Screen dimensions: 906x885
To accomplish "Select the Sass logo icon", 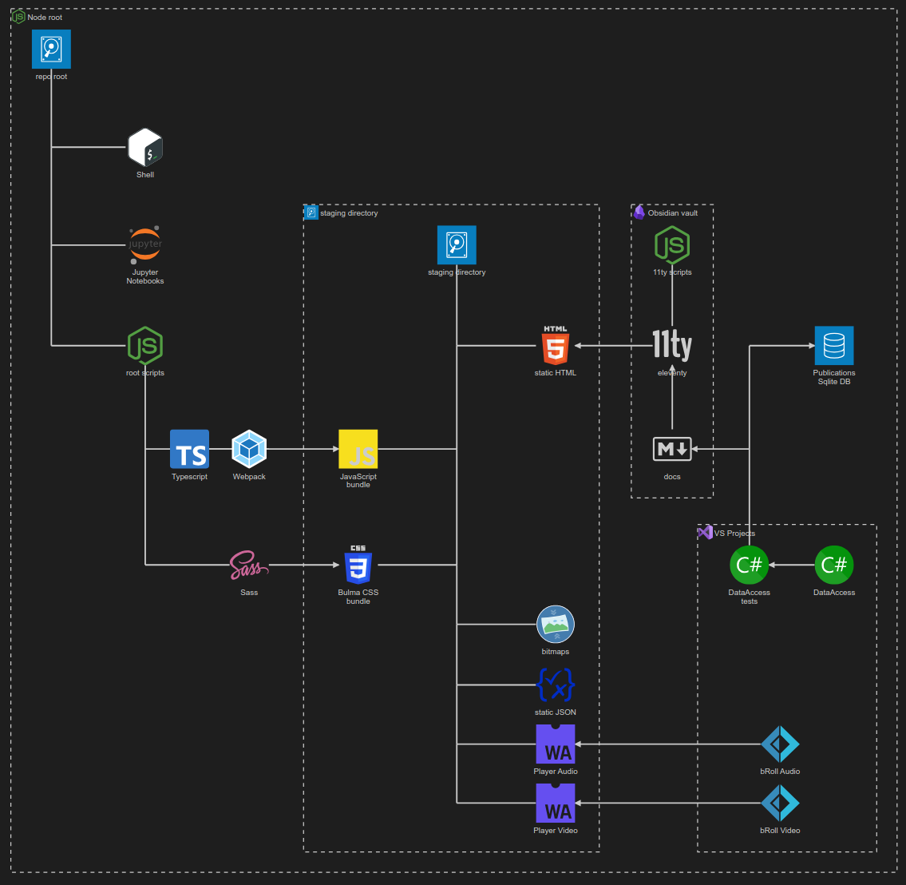I will [x=249, y=565].
